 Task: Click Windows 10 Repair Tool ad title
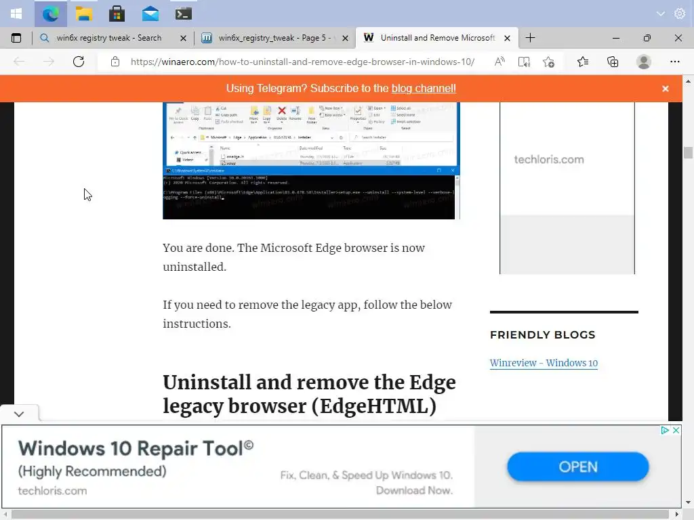pos(136,448)
